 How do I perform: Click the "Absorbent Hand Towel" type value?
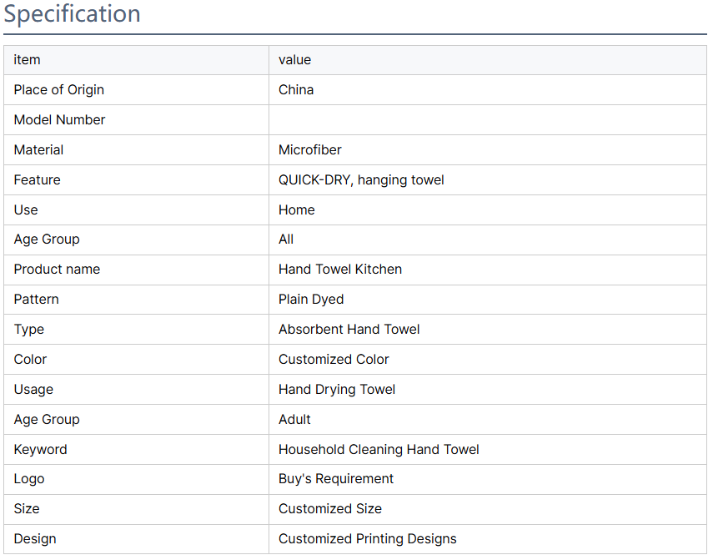pos(349,330)
